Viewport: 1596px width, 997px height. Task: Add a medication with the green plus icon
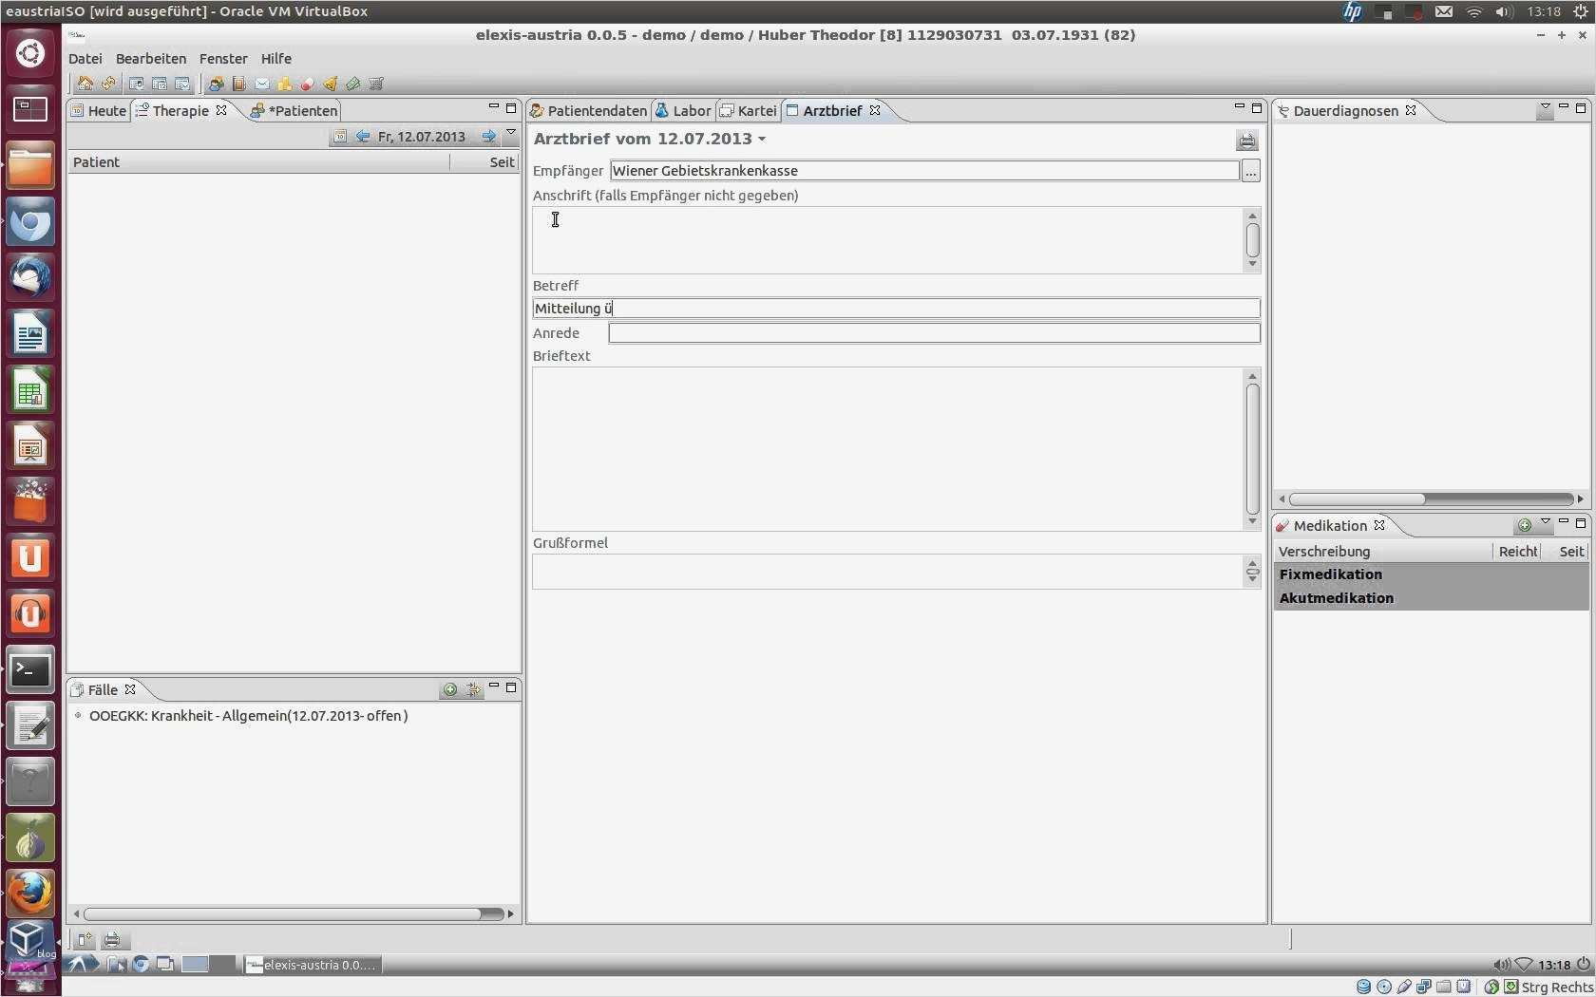(x=1524, y=525)
